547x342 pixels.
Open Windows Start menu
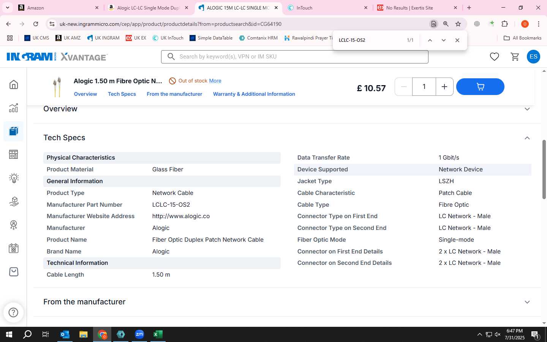click(9, 334)
